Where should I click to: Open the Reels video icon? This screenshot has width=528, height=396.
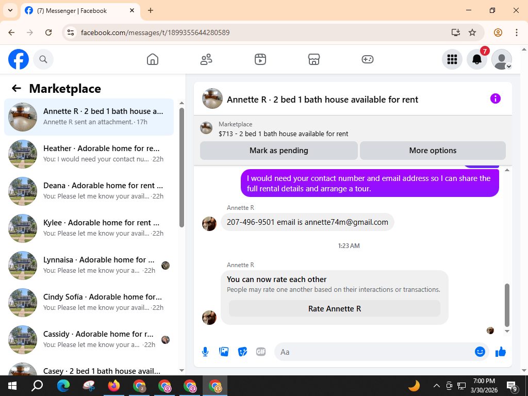[x=260, y=59]
